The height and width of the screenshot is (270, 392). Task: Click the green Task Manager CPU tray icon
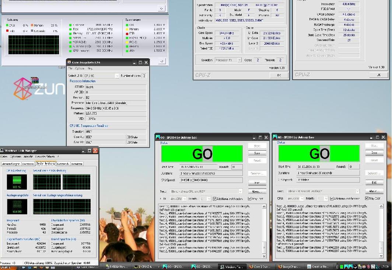342,267
